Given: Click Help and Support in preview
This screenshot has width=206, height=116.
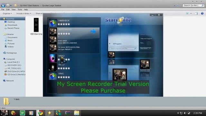Looking at the screenshot, I should tap(146, 39).
